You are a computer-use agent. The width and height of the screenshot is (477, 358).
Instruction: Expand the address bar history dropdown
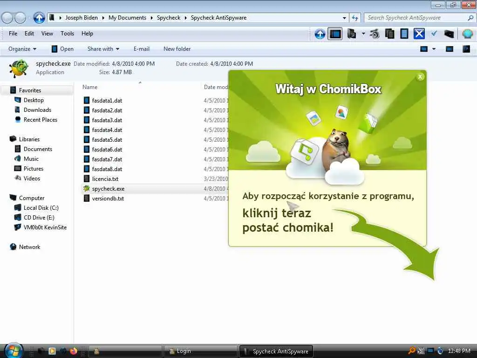click(x=344, y=18)
